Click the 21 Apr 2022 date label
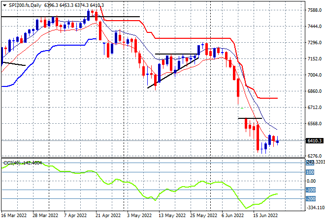The height and width of the screenshot is (221, 325). 108,215
